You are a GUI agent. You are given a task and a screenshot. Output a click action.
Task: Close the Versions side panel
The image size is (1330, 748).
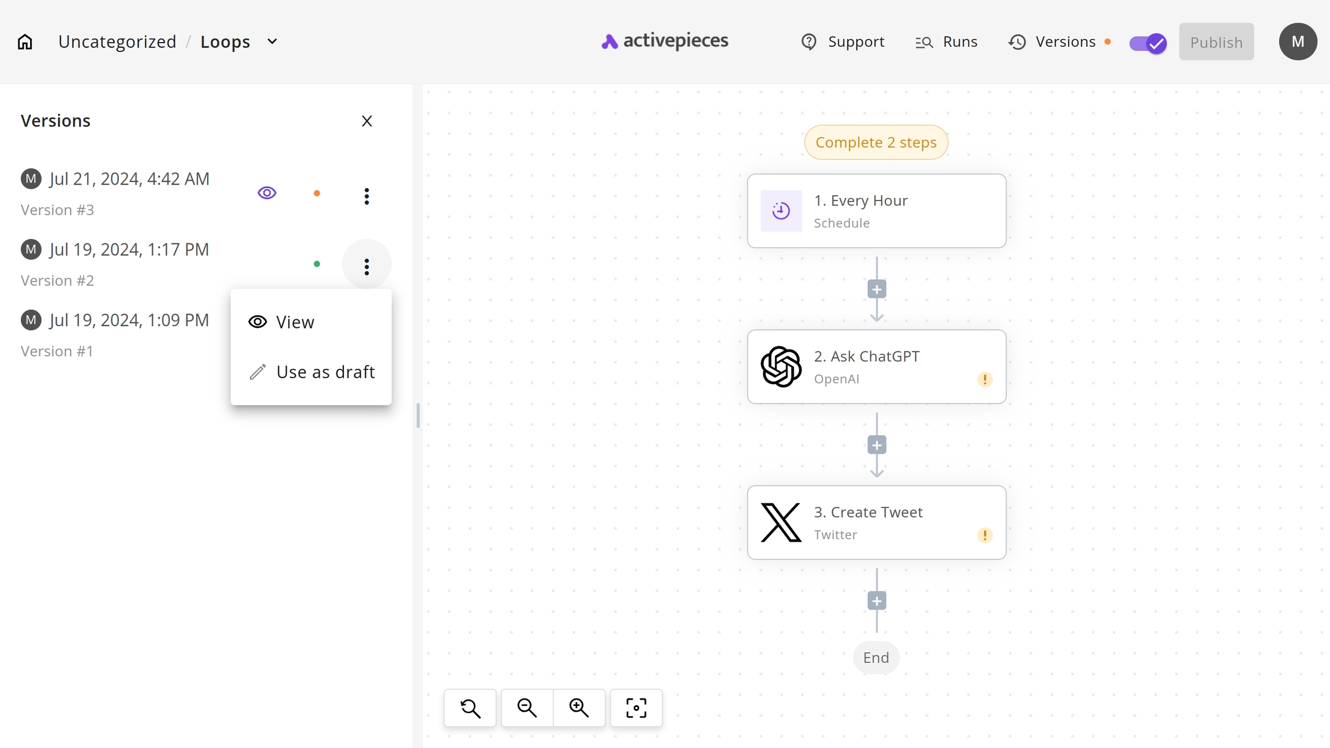pos(367,121)
